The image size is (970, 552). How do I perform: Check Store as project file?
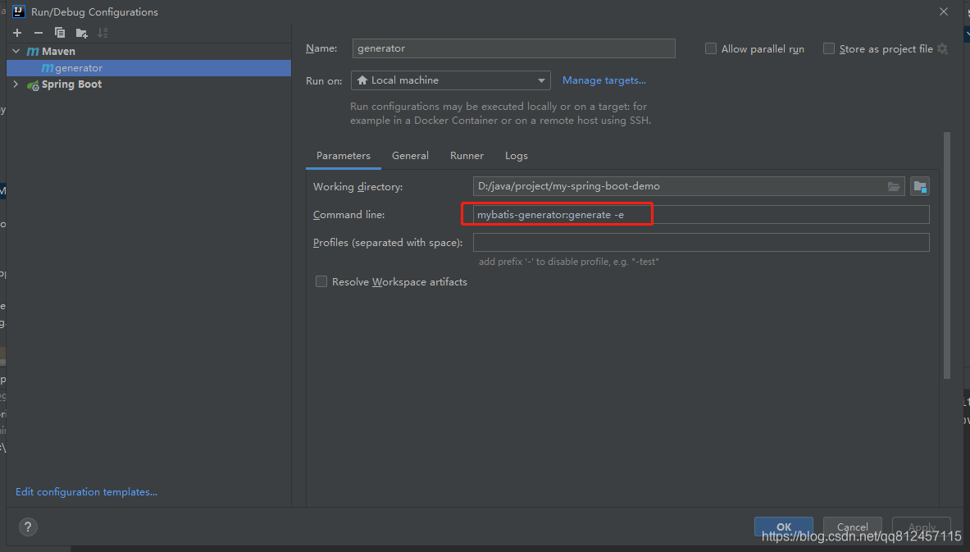click(829, 49)
